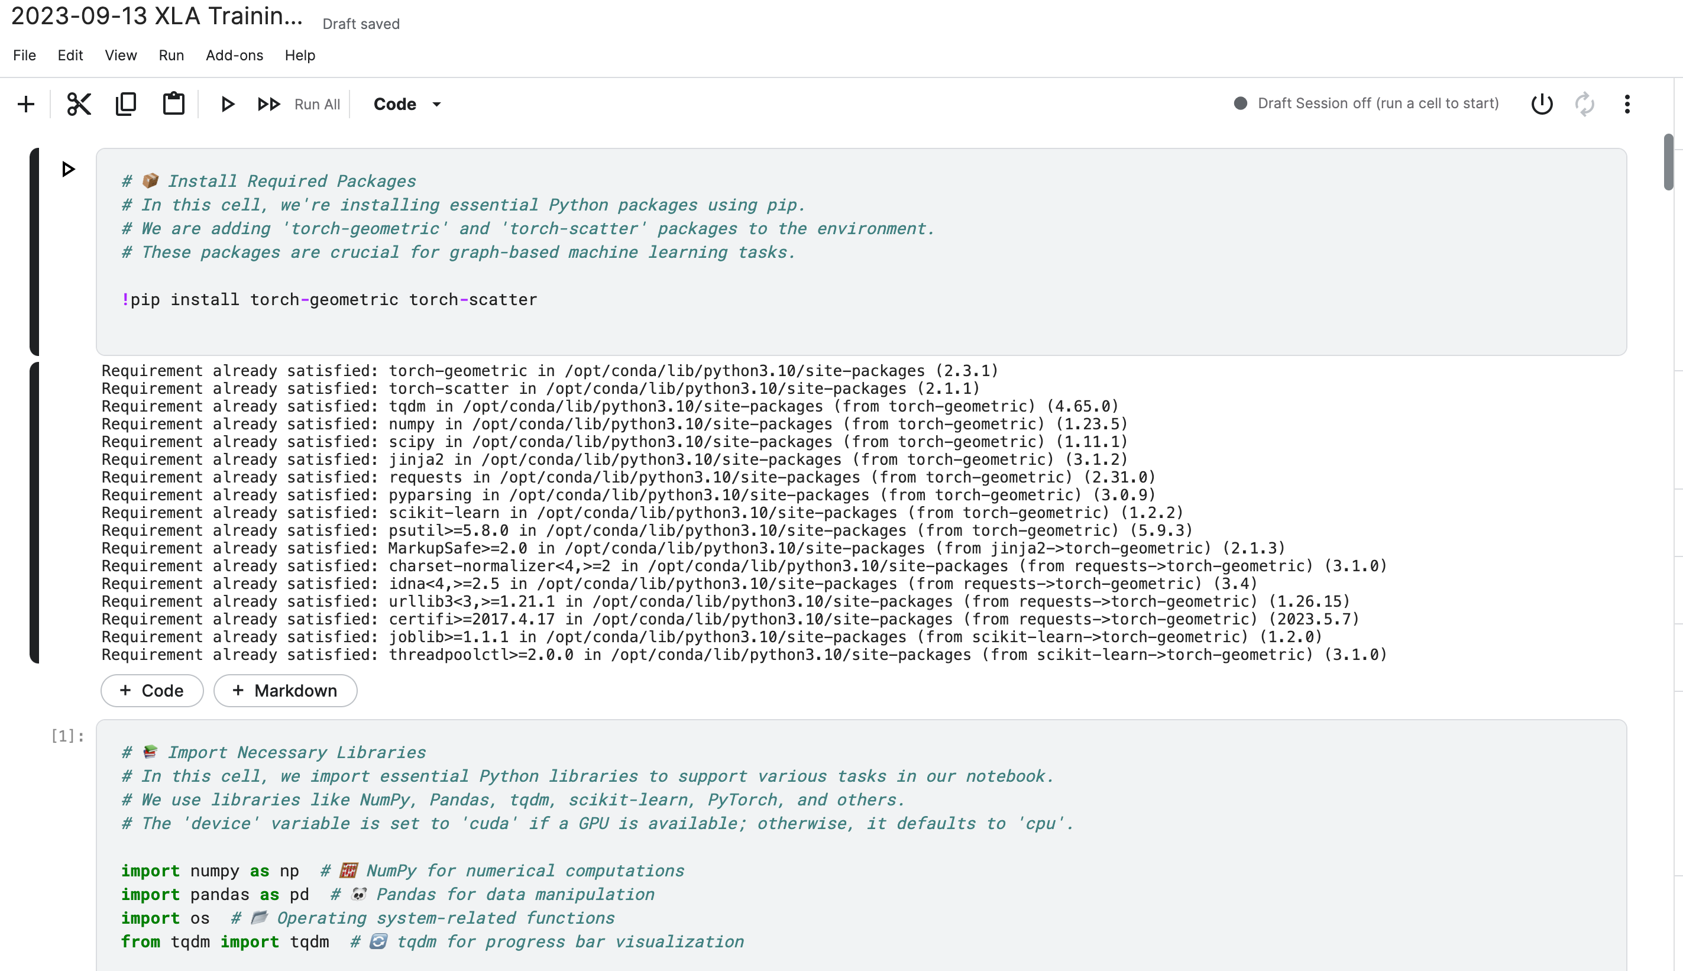The image size is (1683, 971).
Task: Click the dropdown arrow next to Code
Action: pos(437,105)
